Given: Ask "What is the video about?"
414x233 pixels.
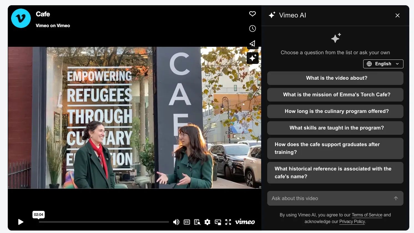Looking at the screenshot, I should click(x=335, y=78).
